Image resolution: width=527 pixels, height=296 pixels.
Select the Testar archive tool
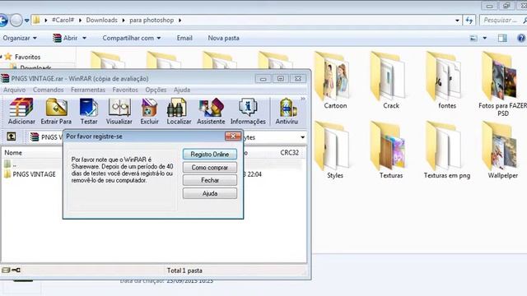[89, 112]
